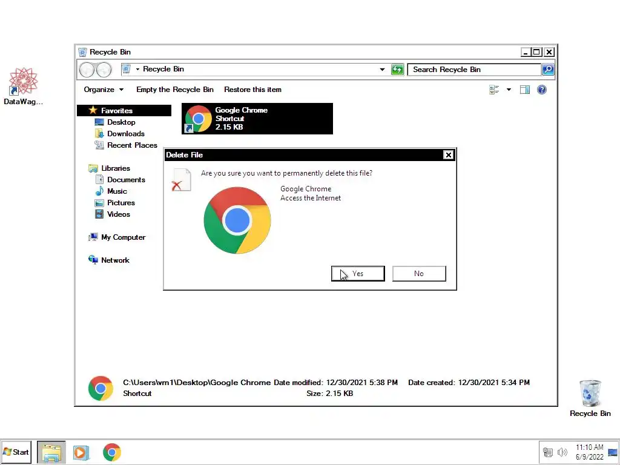Open Desktop in the navigation pane

tap(121, 122)
